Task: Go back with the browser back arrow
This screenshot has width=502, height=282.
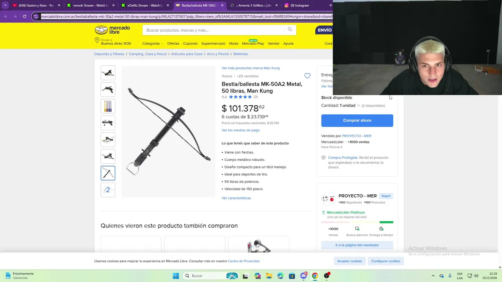Action: [5, 16]
